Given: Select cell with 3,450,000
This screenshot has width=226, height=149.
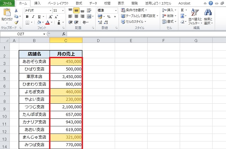Looking at the screenshot, I should (x=66, y=77).
